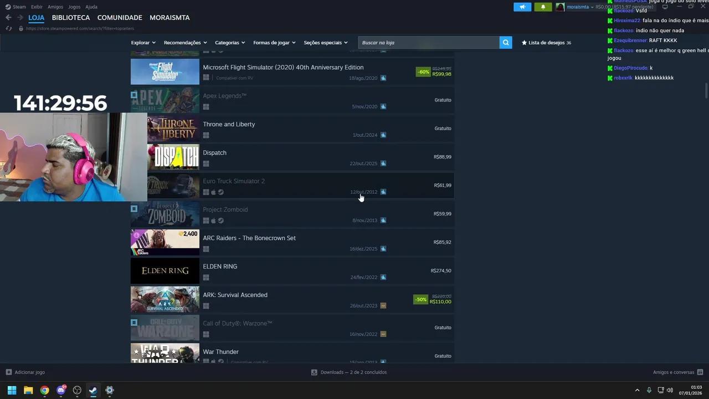709x399 pixels.
Task: Open the taskbar Settings gear app
Action: pyautogui.click(x=110, y=390)
